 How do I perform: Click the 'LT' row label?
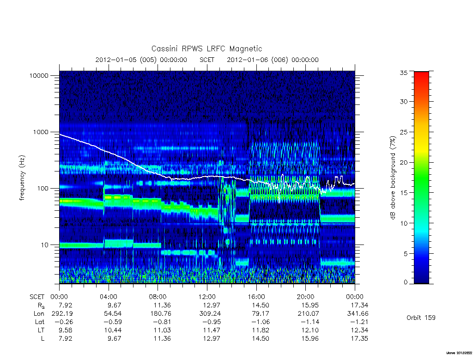41,330
